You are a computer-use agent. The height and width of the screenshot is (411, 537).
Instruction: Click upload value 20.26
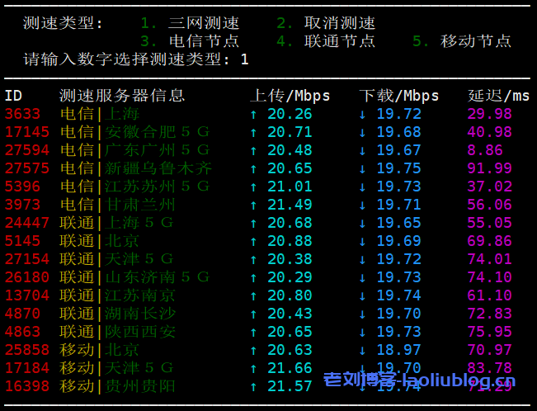[x=290, y=114]
